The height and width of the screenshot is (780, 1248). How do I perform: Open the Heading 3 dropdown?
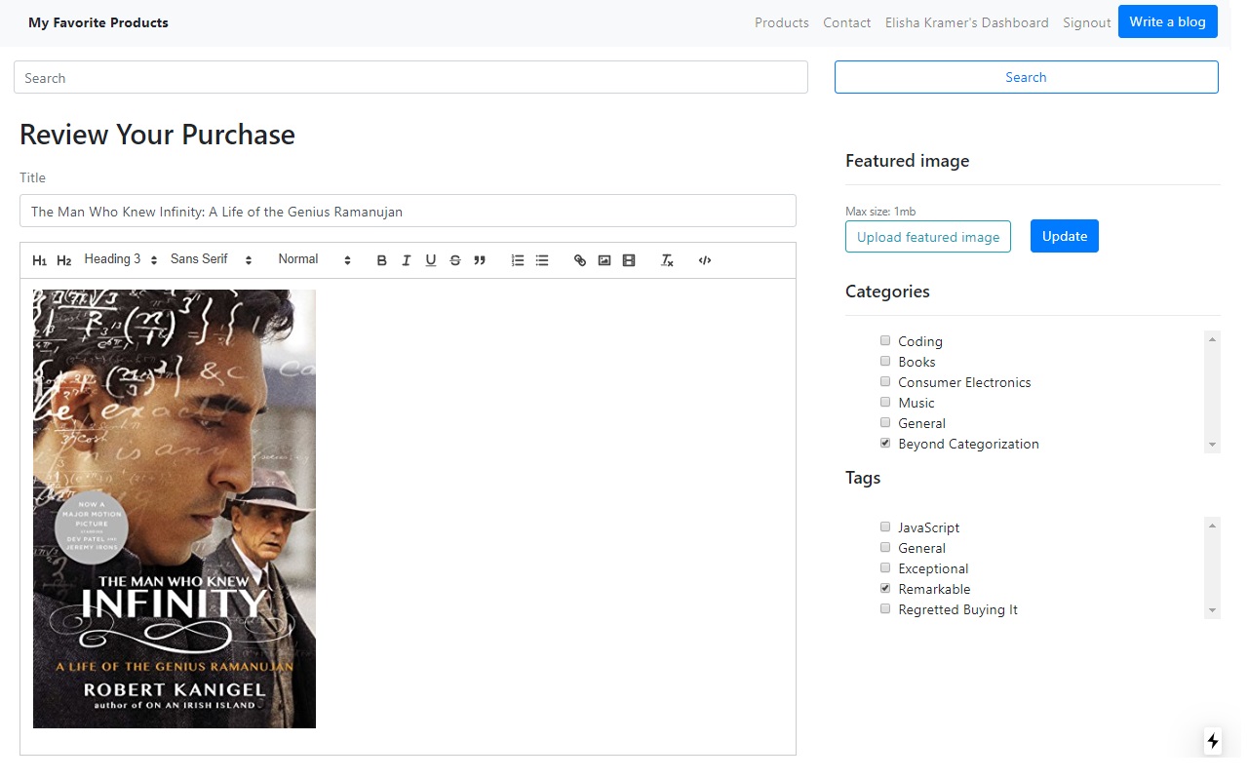pos(121,259)
